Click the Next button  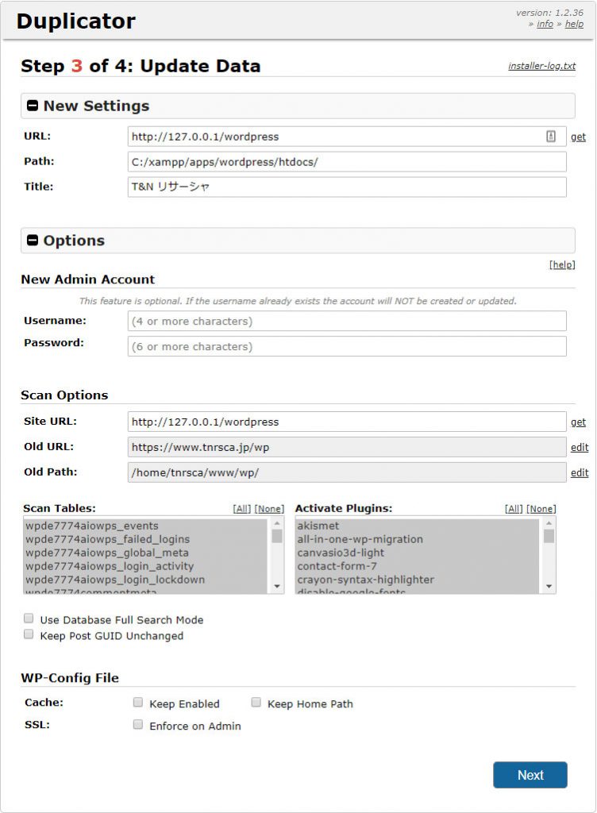(530, 775)
